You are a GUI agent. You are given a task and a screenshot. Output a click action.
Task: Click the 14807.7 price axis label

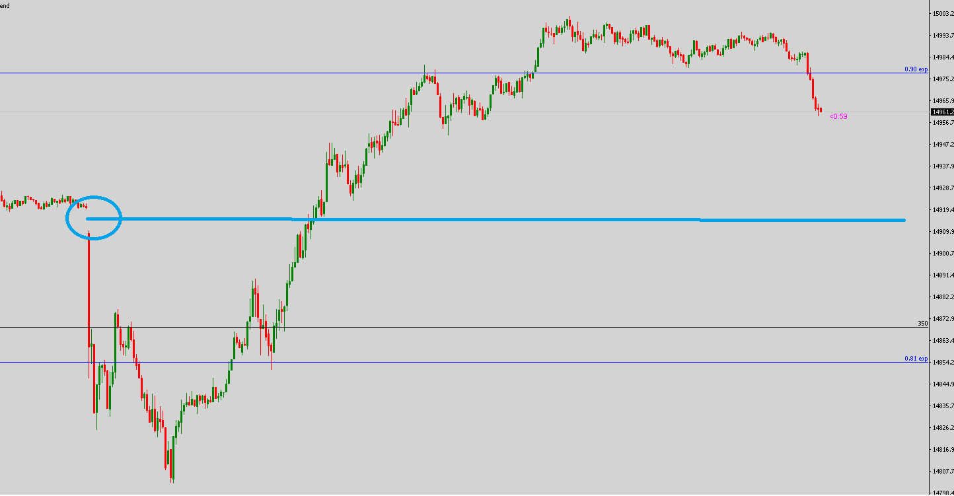point(941,472)
